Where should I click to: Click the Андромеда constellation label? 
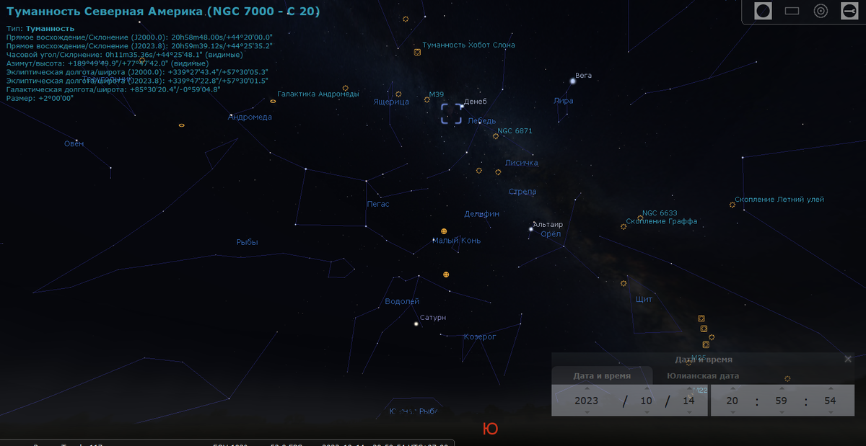[x=250, y=117]
